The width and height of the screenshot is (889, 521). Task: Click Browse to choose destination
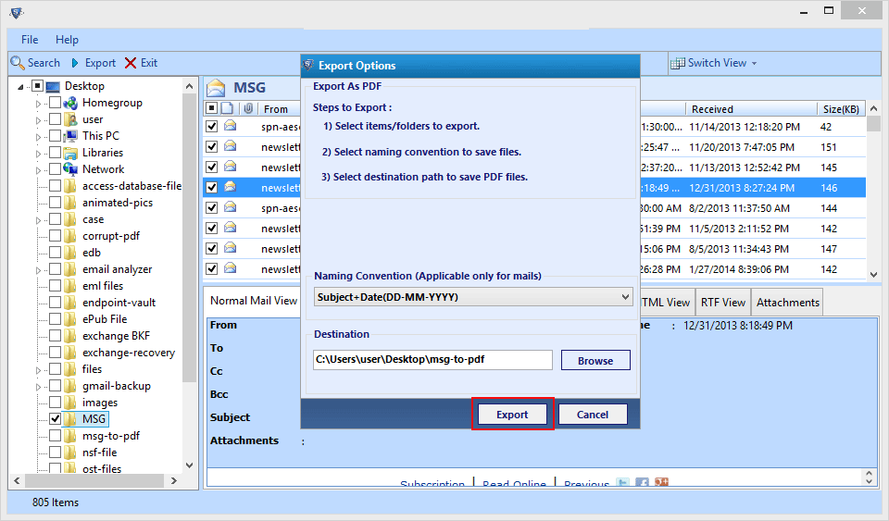[595, 361]
